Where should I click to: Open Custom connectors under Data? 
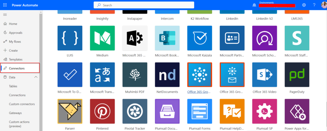pos(22,104)
